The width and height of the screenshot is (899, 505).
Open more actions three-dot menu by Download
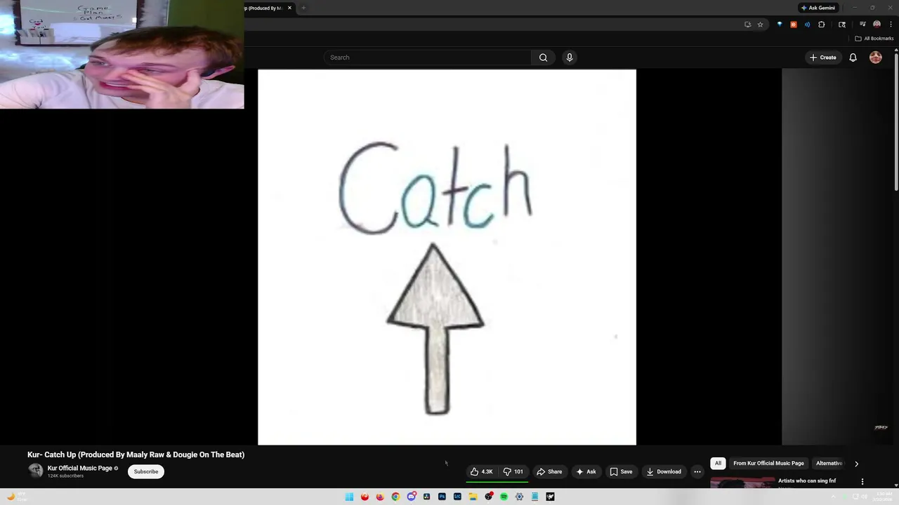pyautogui.click(x=697, y=471)
